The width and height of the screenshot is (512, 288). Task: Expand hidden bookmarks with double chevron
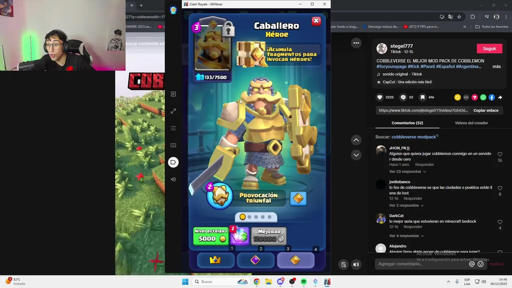[464, 27]
